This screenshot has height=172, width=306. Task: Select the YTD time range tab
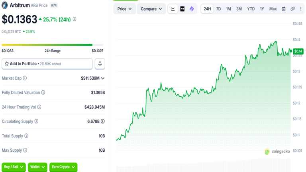[251, 9]
